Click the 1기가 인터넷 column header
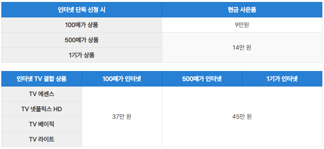 click(282, 79)
